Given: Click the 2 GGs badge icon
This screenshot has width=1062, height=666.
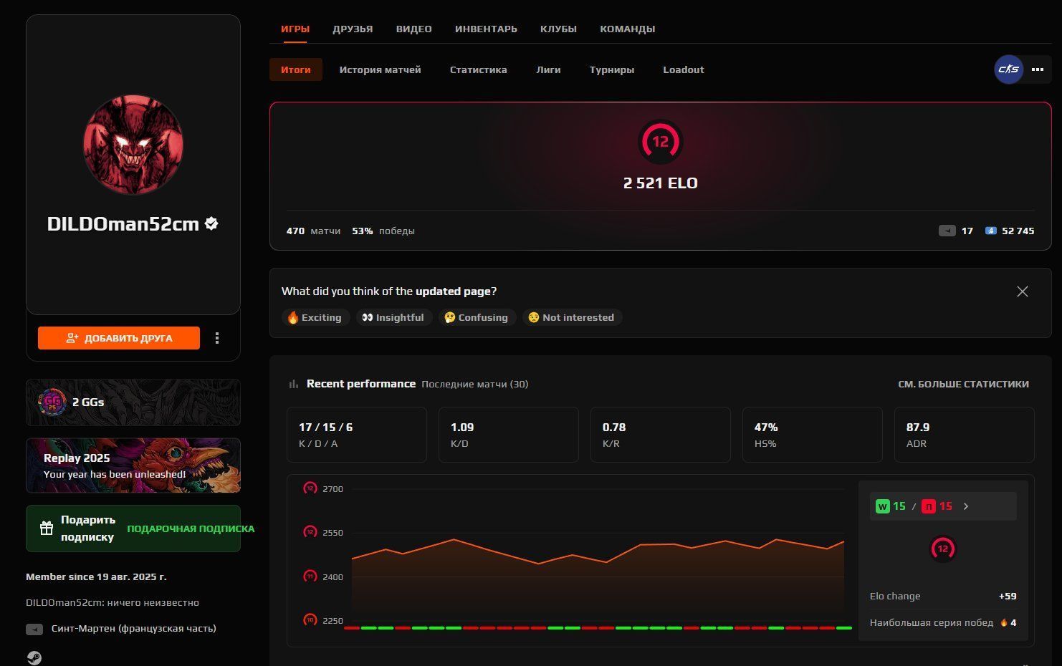Looking at the screenshot, I should coord(52,402).
